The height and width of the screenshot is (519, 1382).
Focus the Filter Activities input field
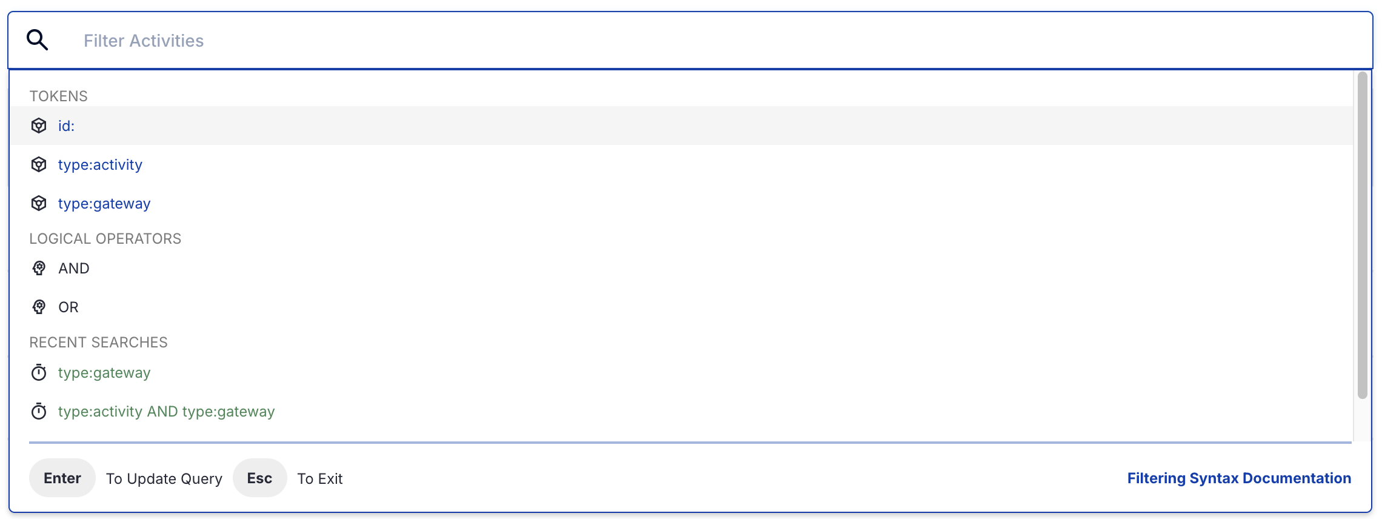coord(721,41)
